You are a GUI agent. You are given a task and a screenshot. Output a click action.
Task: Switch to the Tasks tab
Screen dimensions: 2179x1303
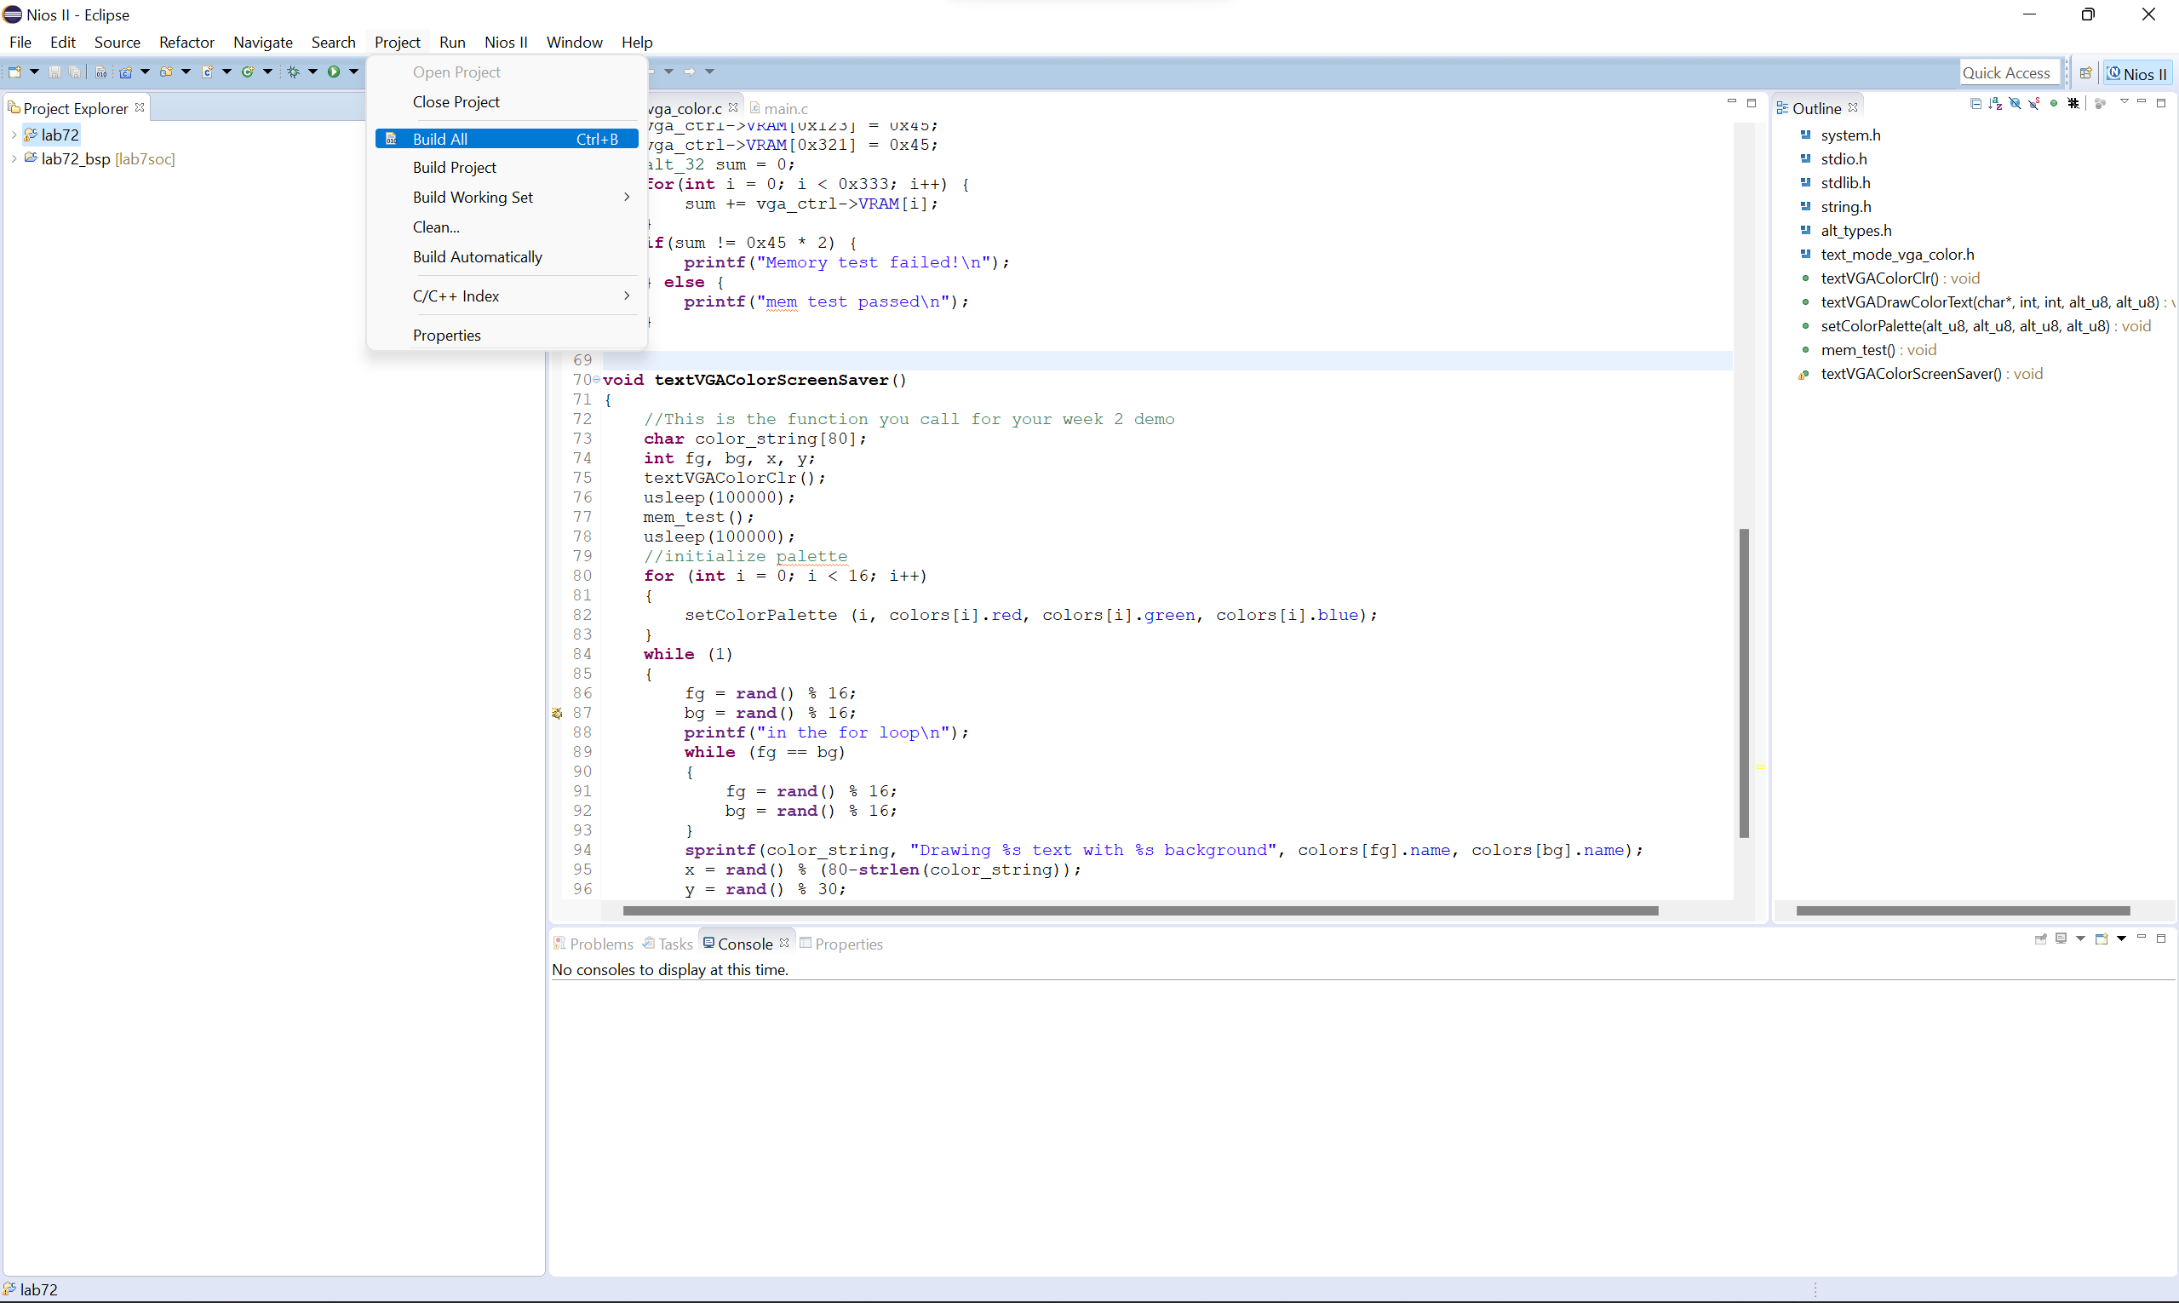point(674,943)
